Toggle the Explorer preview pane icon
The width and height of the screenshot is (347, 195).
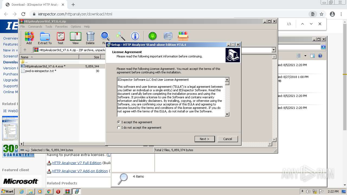click(313, 56)
